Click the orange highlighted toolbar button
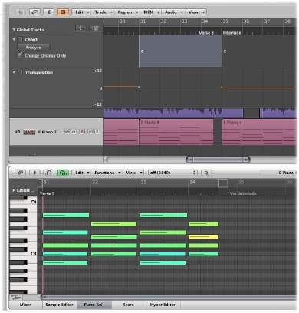This screenshot has height=313, width=299. [x=63, y=12]
